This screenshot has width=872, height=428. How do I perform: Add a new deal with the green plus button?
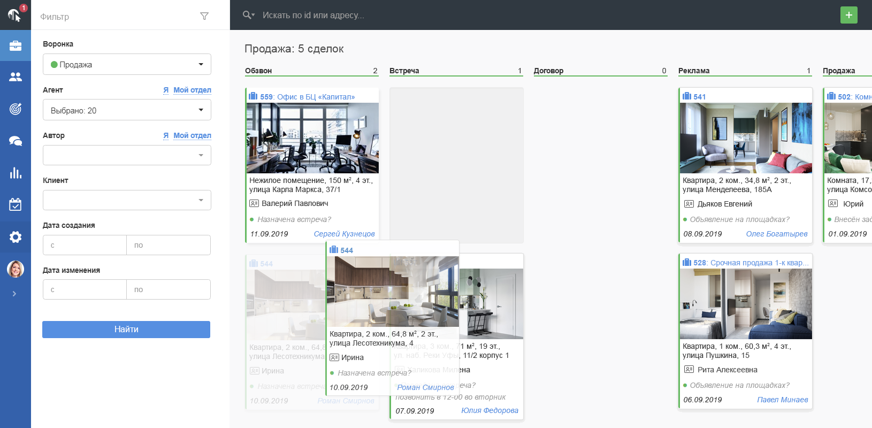[x=849, y=15]
